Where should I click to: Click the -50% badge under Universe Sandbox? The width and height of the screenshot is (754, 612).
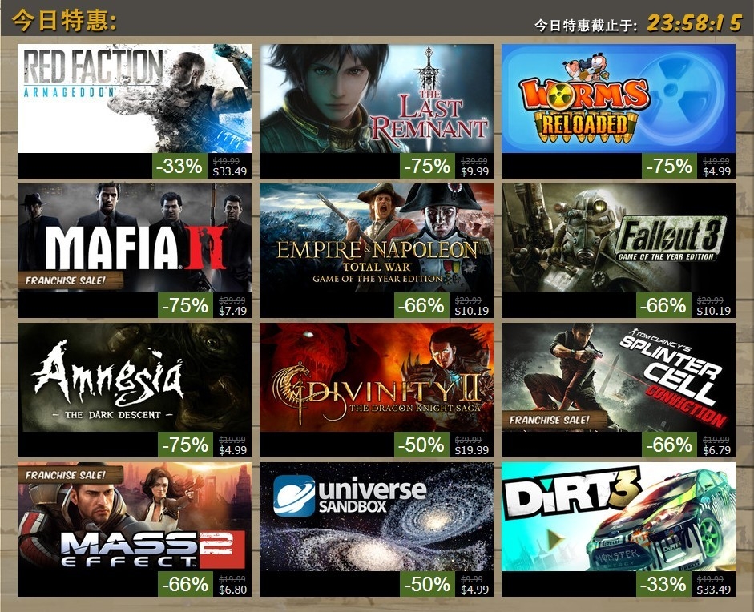[428, 584]
